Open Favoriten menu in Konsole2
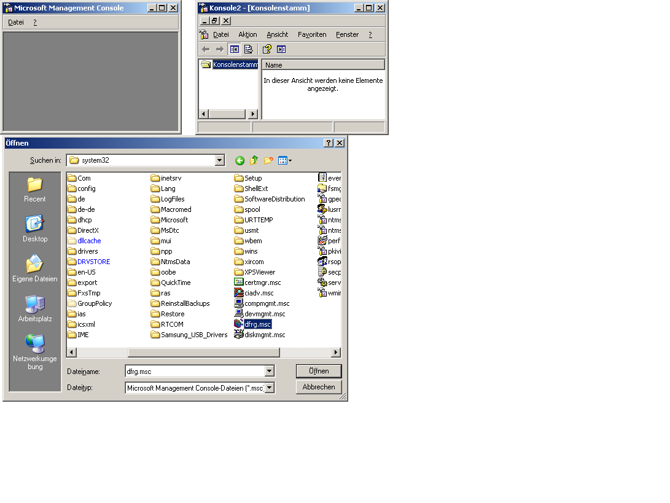 312,34
